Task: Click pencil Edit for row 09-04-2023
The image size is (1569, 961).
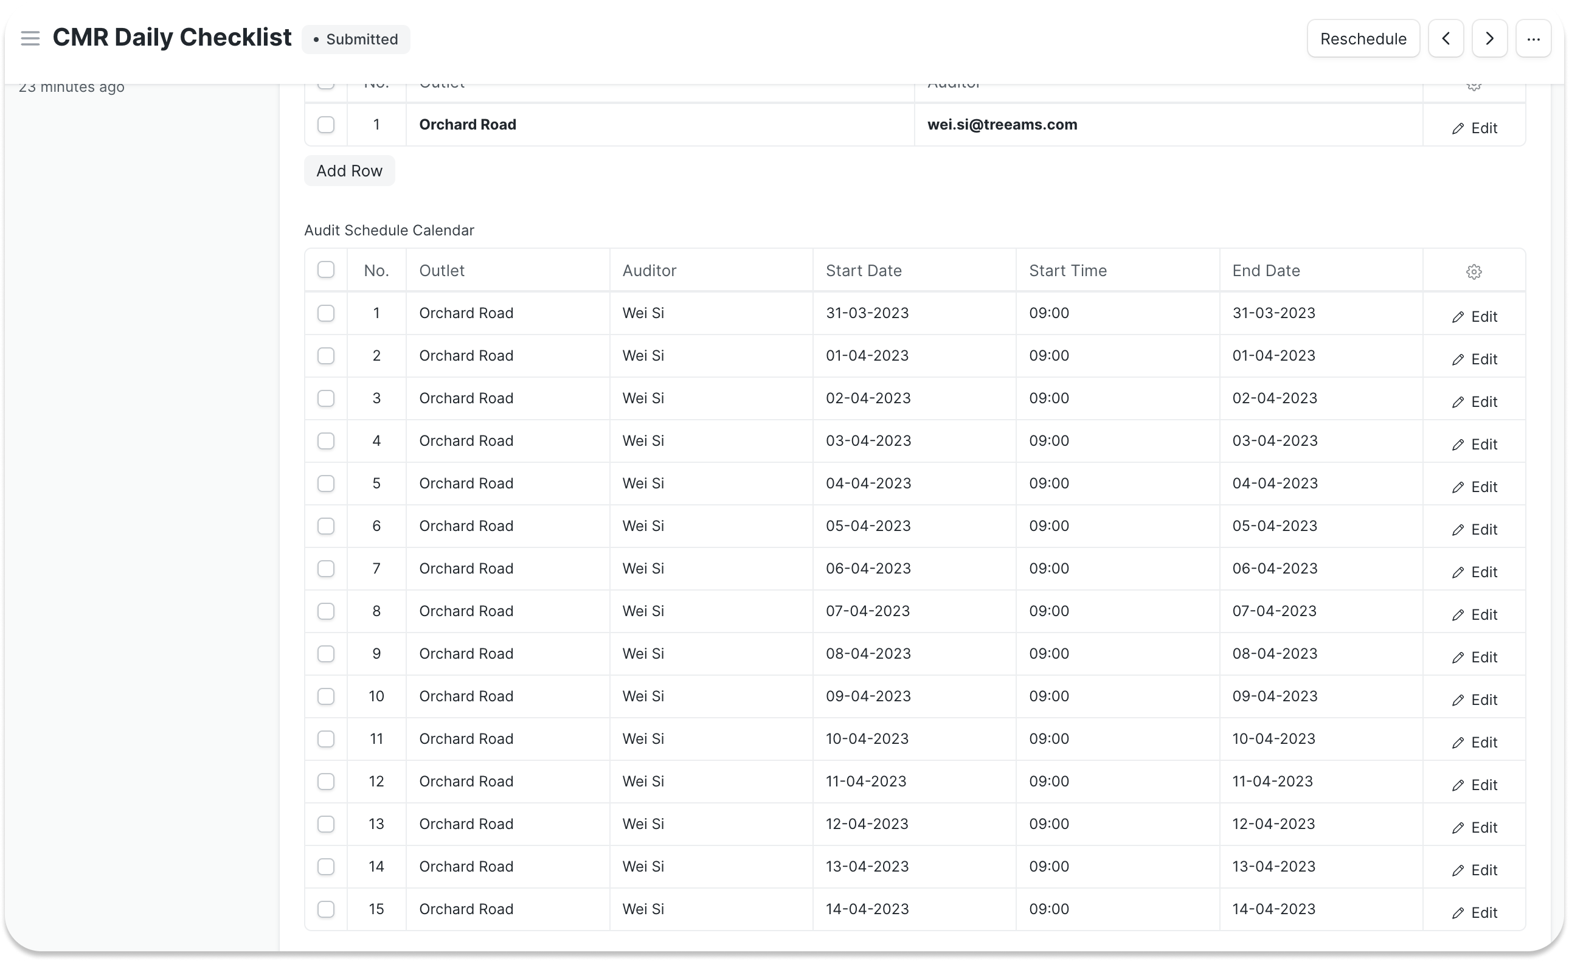Action: (1474, 700)
